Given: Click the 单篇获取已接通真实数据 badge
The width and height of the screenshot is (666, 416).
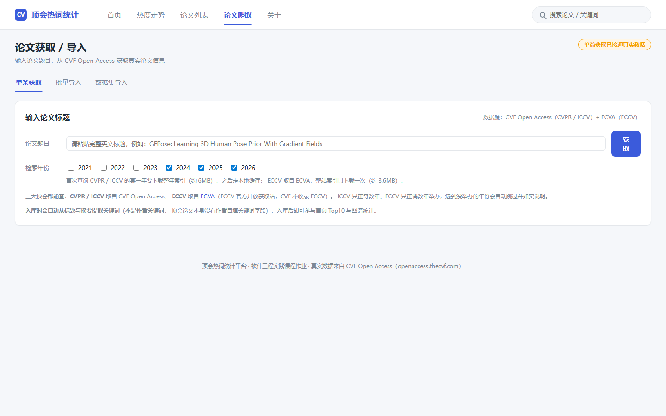Looking at the screenshot, I should (614, 45).
